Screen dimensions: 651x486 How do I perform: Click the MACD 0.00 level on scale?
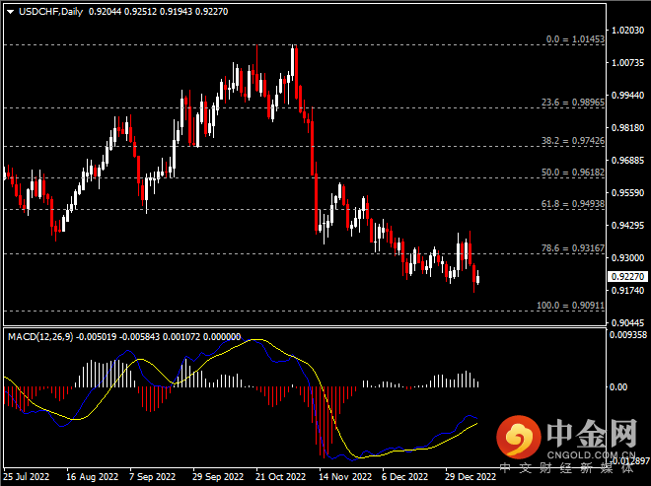click(620, 386)
